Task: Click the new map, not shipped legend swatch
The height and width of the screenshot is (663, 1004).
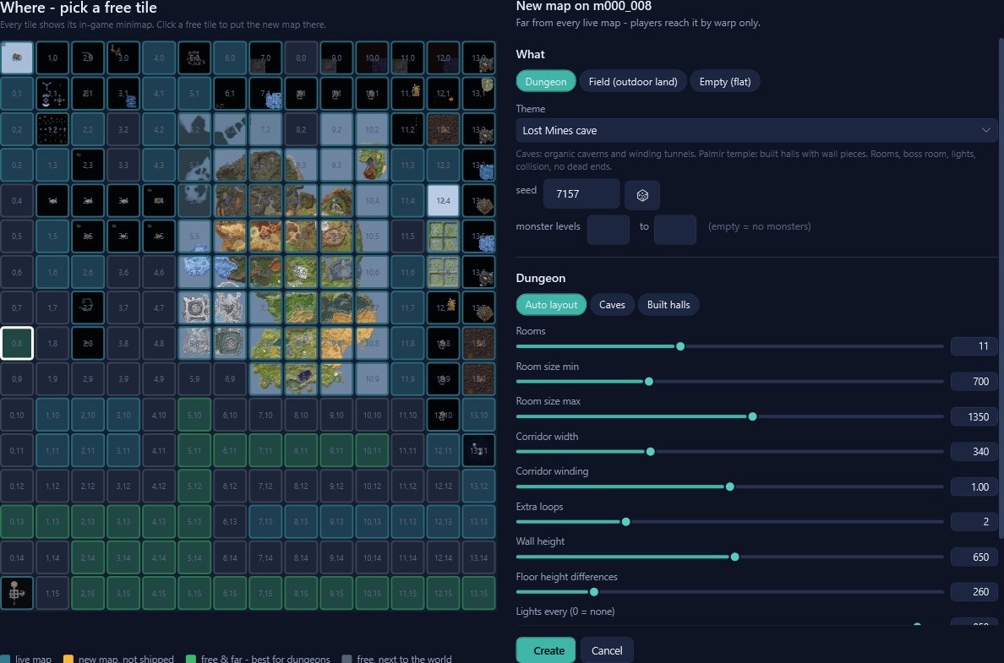Action: click(x=68, y=659)
